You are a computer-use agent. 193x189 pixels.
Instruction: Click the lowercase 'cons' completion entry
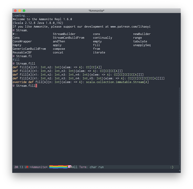[96, 34]
